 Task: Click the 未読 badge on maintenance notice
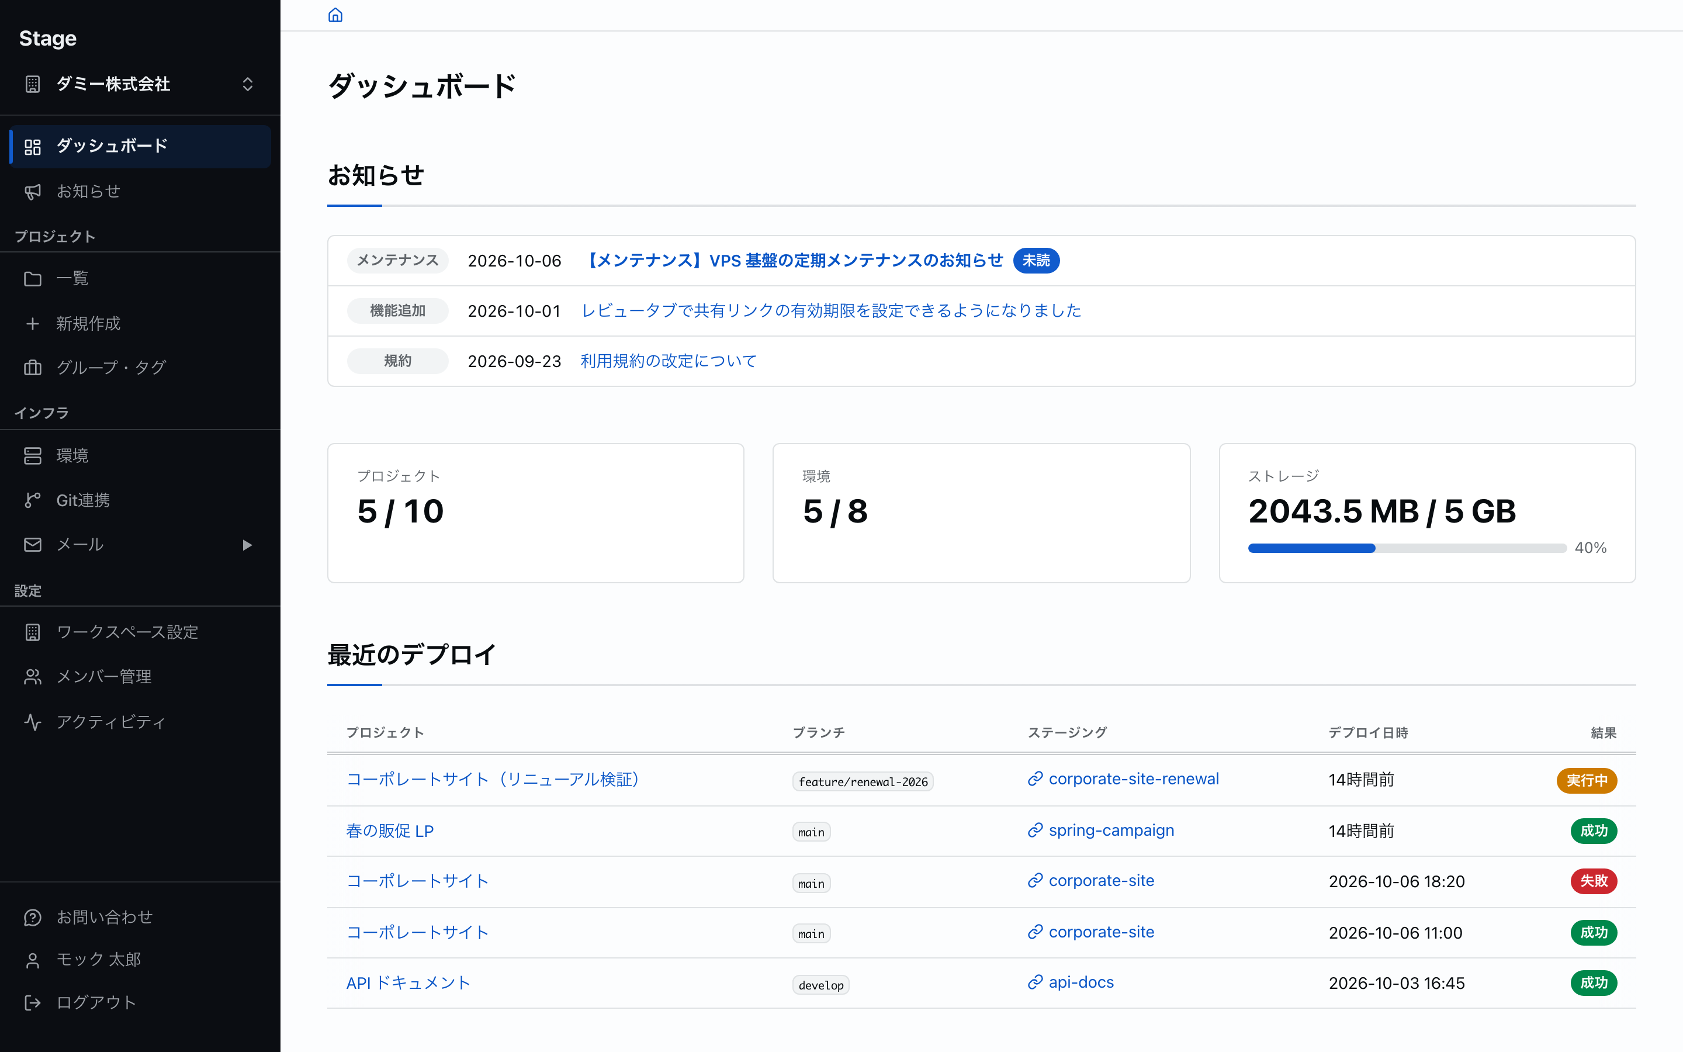[x=1036, y=261]
